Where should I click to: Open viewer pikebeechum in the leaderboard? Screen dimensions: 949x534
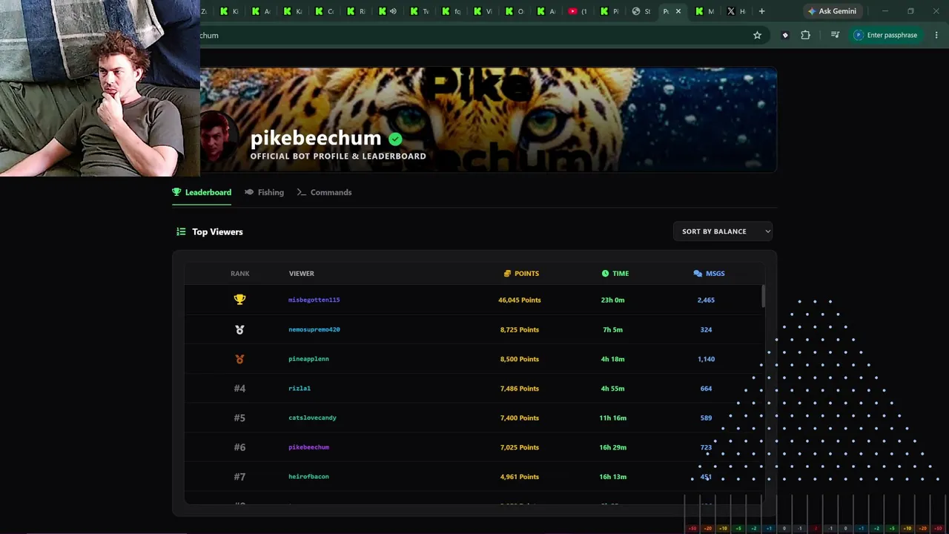tap(308, 447)
